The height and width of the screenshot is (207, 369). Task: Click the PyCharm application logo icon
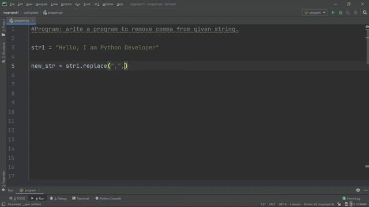(x=4, y=4)
